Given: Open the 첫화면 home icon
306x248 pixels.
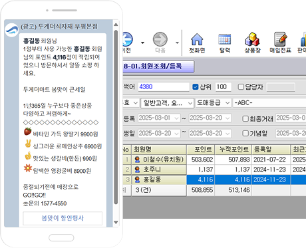Looking at the screenshot, I should [x=197, y=40].
